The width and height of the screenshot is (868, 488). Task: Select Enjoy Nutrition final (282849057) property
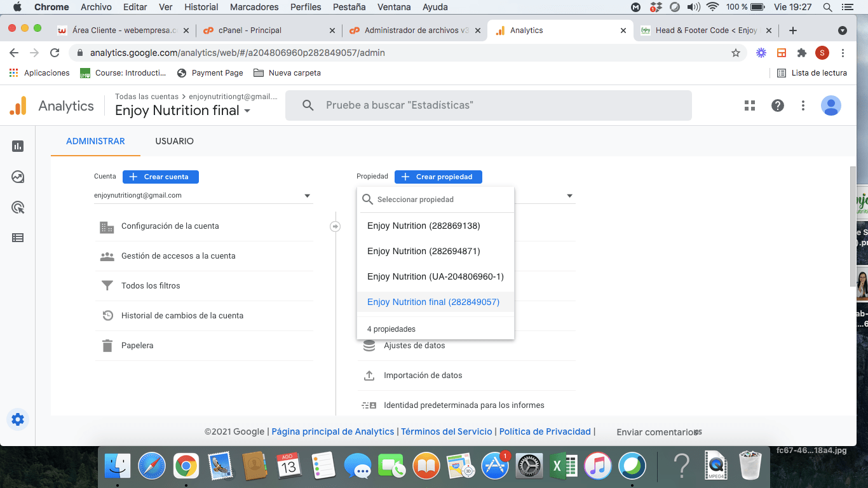435,302
